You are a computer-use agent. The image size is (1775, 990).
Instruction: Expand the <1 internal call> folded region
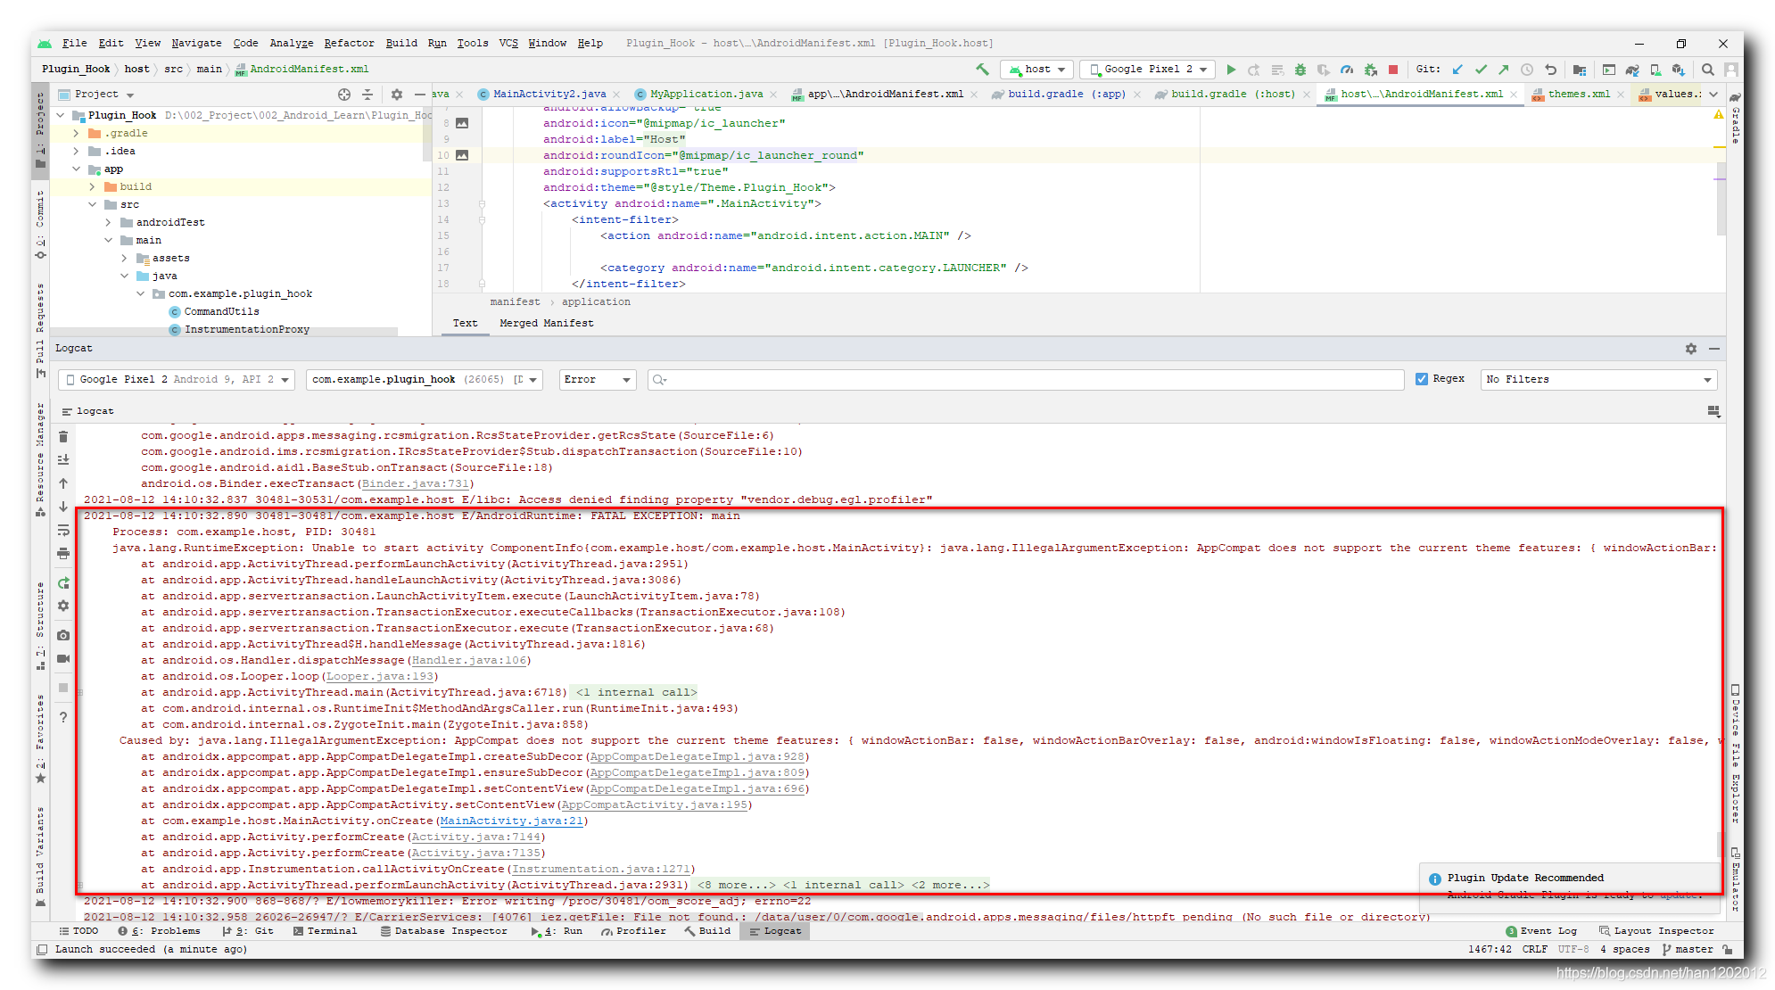tap(635, 693)
